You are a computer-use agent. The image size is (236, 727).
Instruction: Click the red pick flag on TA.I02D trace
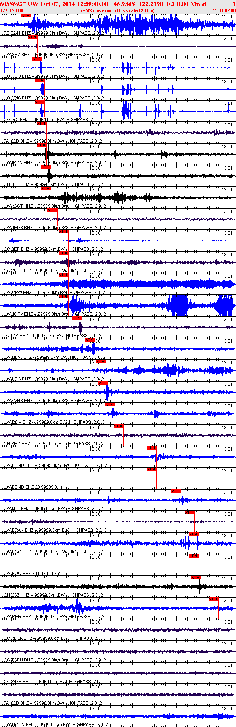pyautogui.click(x=41, y=124)
